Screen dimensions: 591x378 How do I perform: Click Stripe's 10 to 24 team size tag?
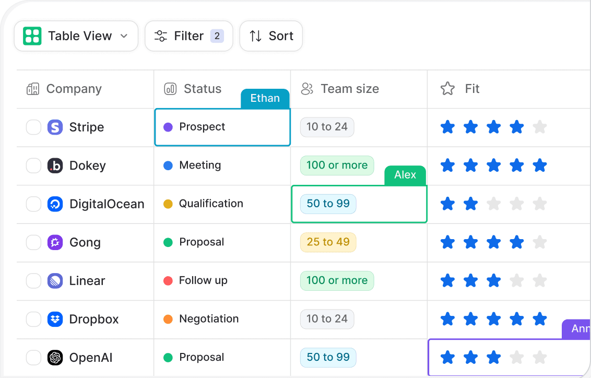point(327,127)
